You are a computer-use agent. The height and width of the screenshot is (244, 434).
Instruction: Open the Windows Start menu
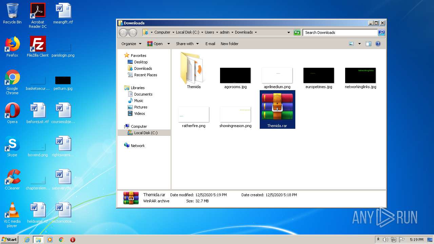pos(9,240)
